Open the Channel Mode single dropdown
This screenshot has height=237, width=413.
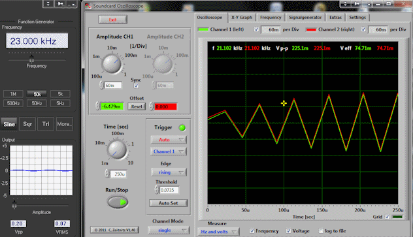pyautogui.click(x=169, y=230)
